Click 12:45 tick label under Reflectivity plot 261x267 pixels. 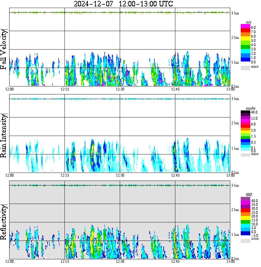175,261
